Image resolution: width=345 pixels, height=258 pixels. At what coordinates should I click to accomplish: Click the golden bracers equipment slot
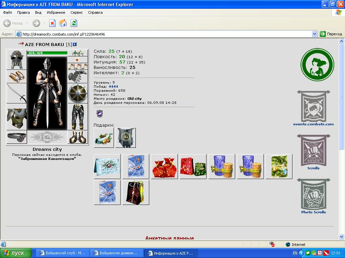17,76
